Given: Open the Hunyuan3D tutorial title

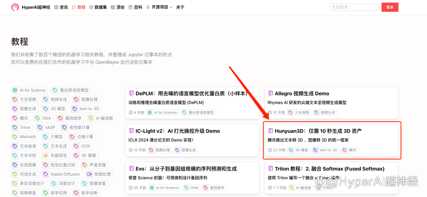Looking at the screenshot, I should click(x=318, y=131).
